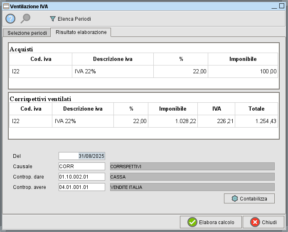This screenshot has width=288, height=232.
Task: Click the gear icon on Contabilizza
Action: pos(234,198)
